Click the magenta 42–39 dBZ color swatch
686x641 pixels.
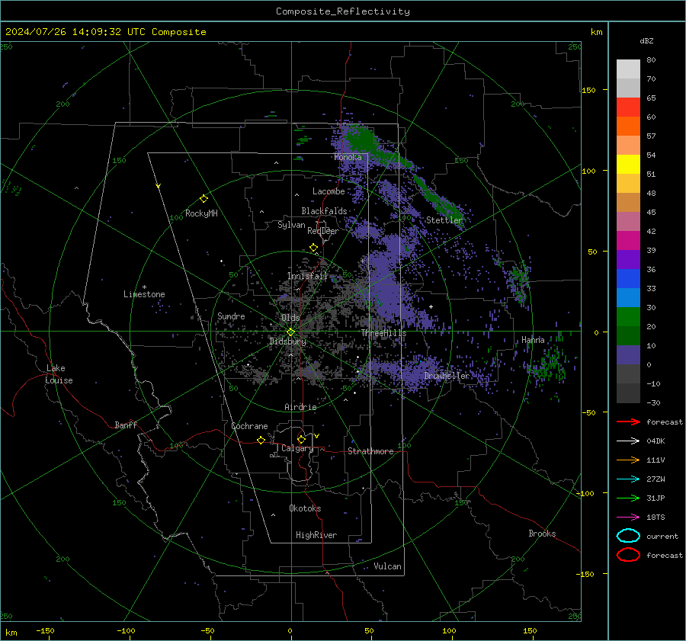coord(628,241)
